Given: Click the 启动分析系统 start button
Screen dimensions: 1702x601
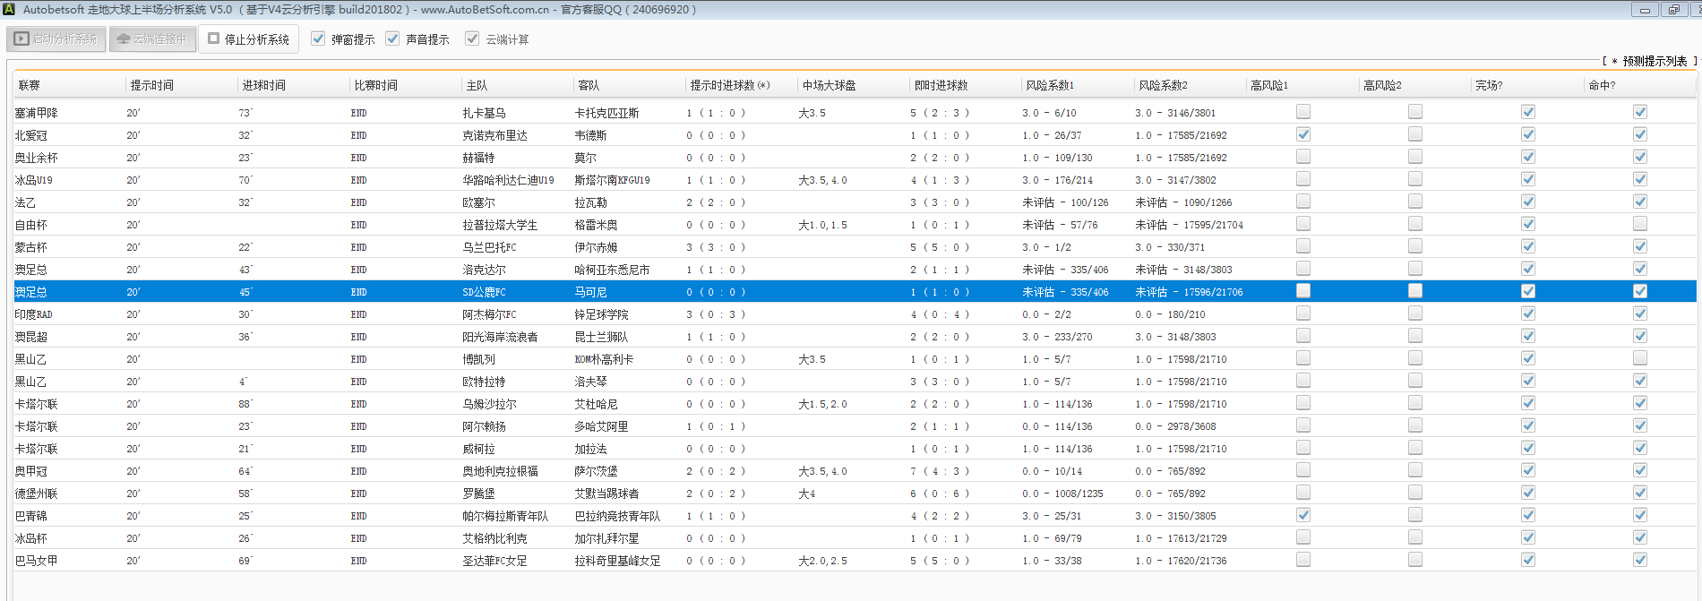Looking at the screenshot, I should (56, 39).
